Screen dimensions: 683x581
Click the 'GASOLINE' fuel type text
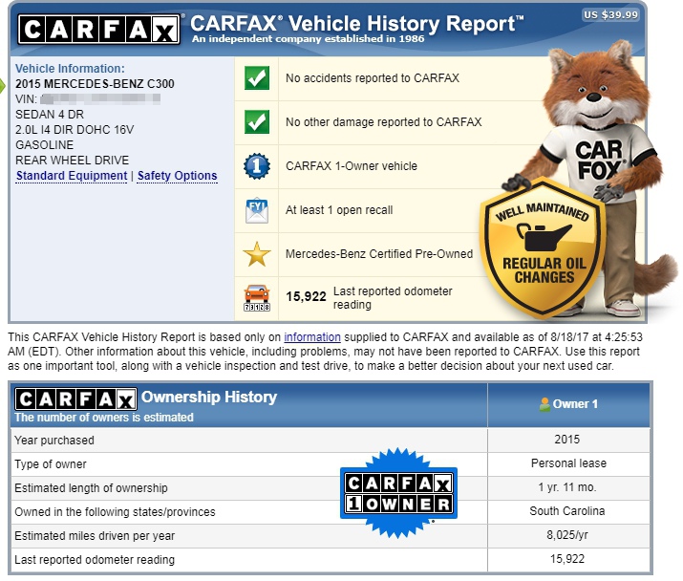click(x=45, y=144)
